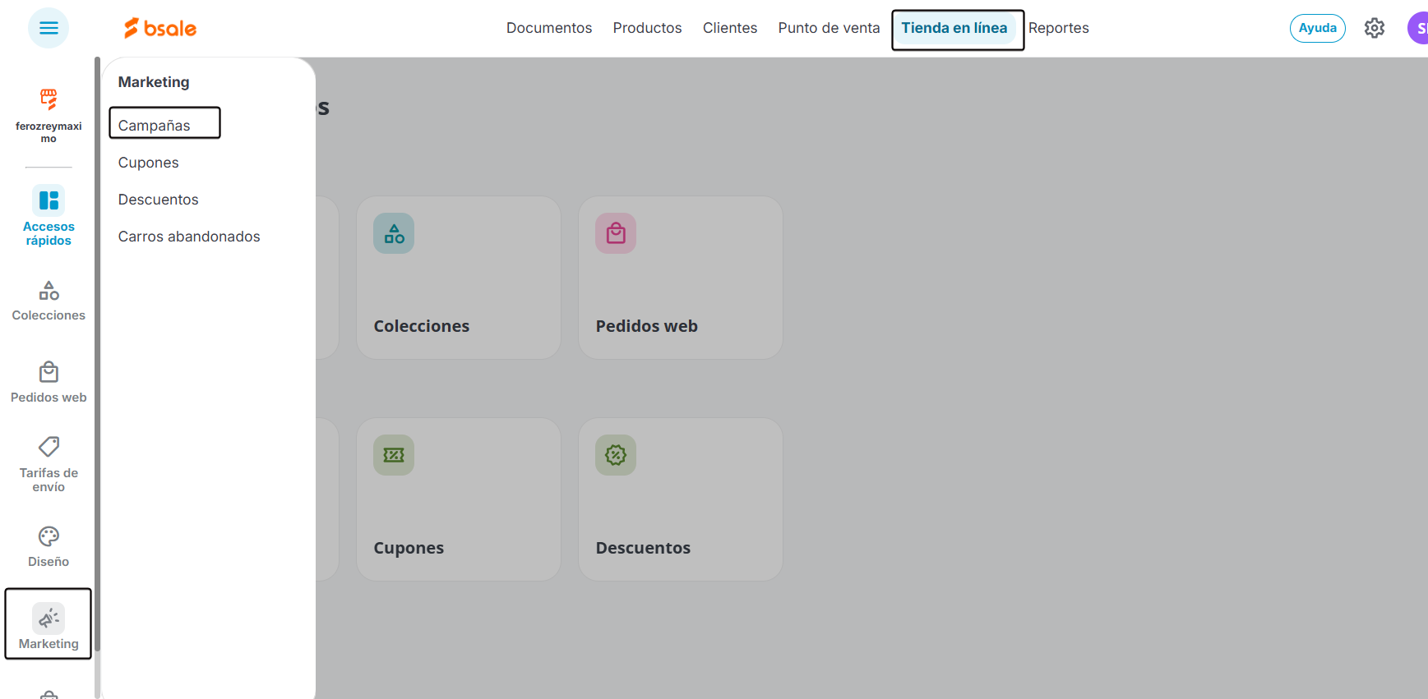Viewport: 1428px width, 699px height.
Task: Open the Documentos menu
Action: [549, 28]
